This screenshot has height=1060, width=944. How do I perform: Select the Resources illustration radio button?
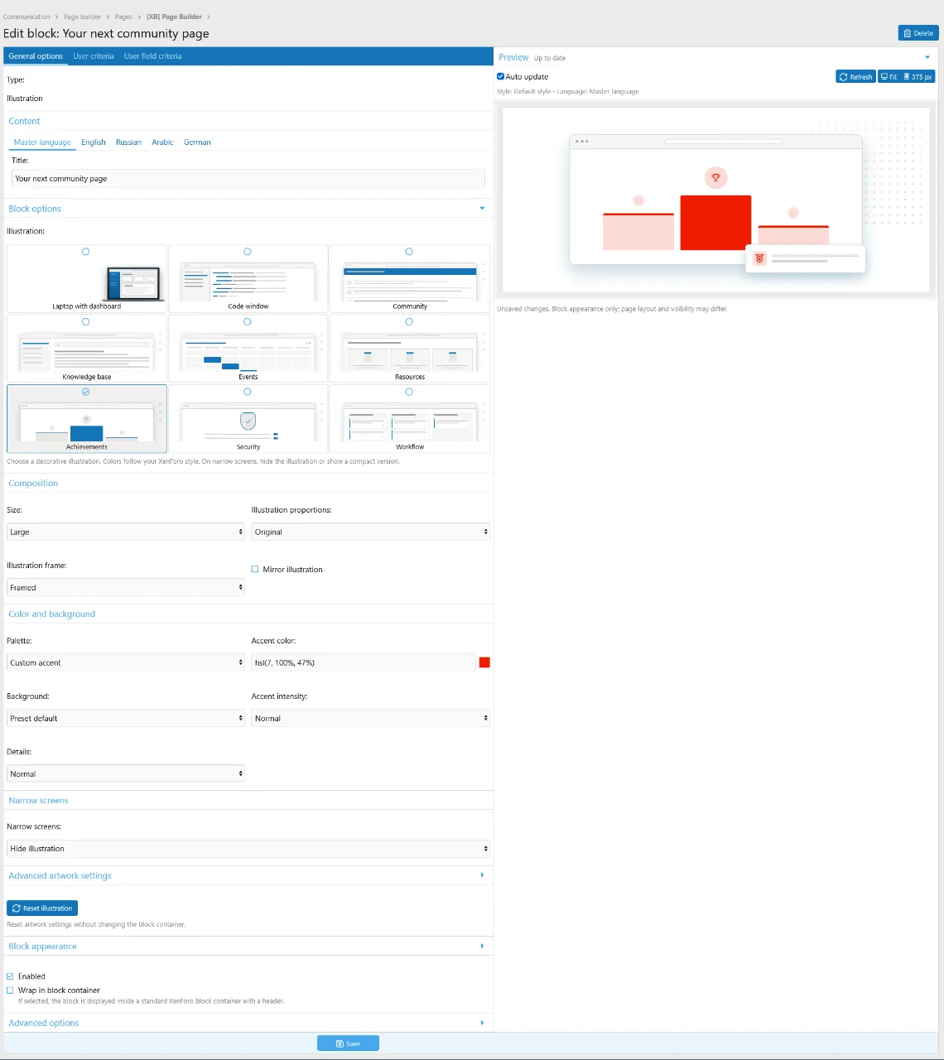[x=409, y=322]
